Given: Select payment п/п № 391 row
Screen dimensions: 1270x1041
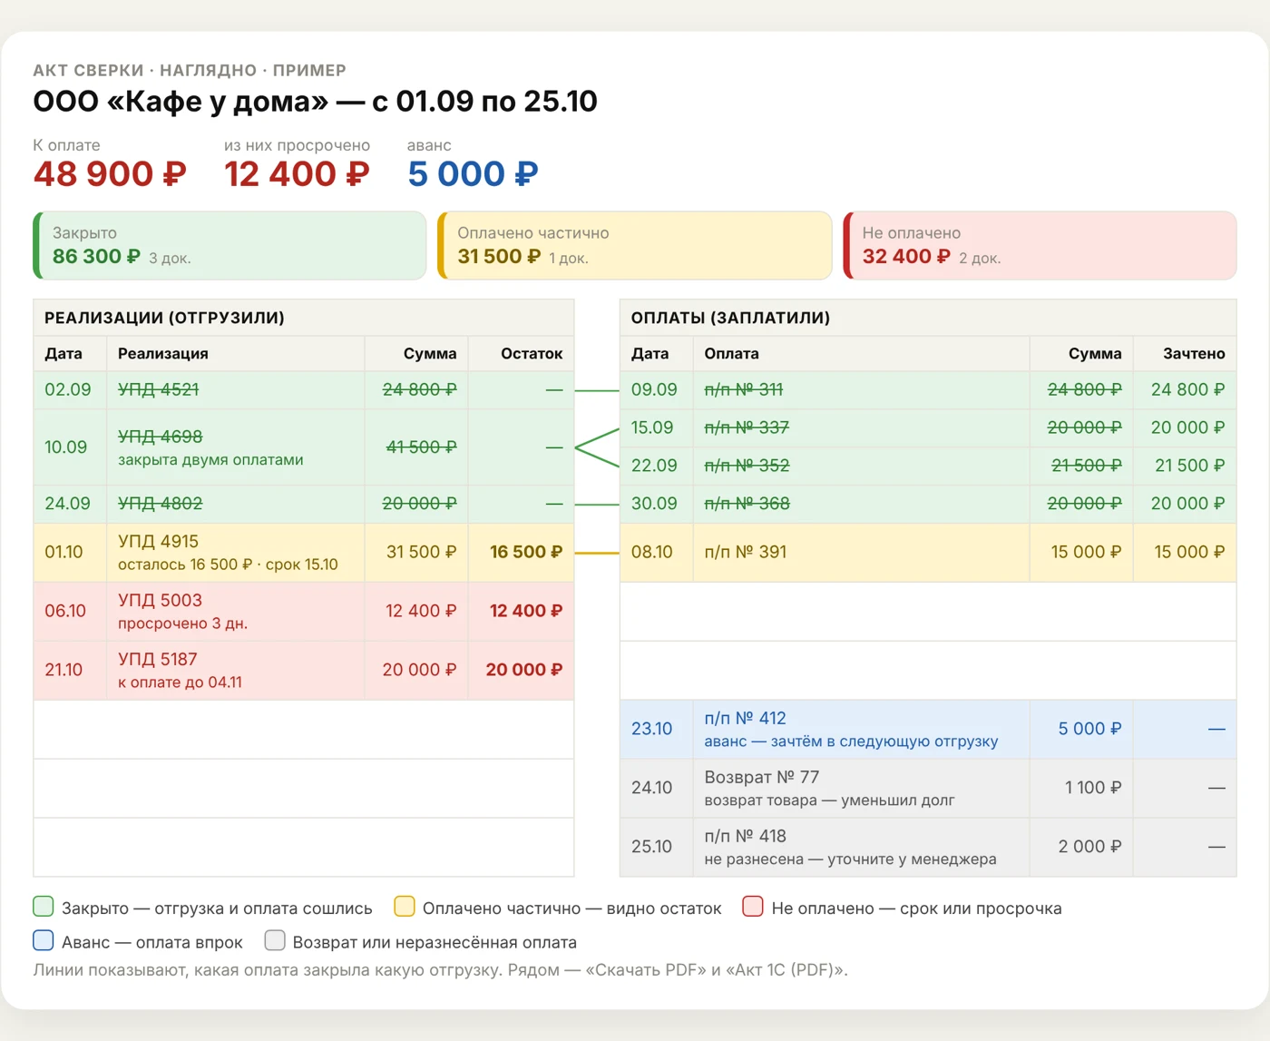Looking at the screenshot, I should click(928, 552).
